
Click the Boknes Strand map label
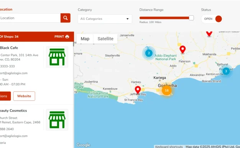(212, 81)
